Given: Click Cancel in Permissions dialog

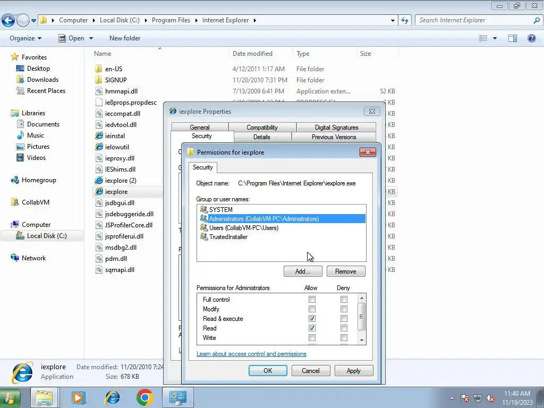Looking at the screenshot, I should point(310,370).
